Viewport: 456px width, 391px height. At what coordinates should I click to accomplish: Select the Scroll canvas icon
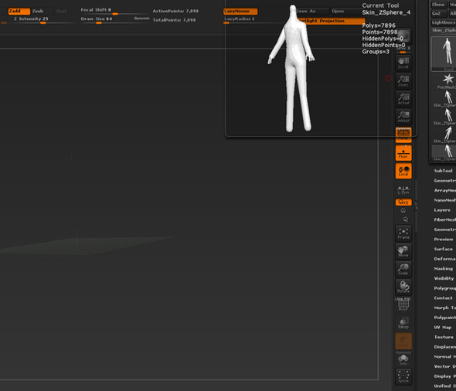click(403, 63)
